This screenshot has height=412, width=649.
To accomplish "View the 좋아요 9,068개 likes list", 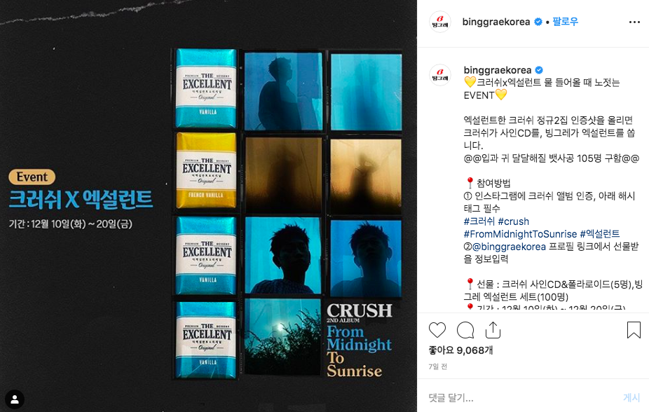I will [x=460, y=350].
